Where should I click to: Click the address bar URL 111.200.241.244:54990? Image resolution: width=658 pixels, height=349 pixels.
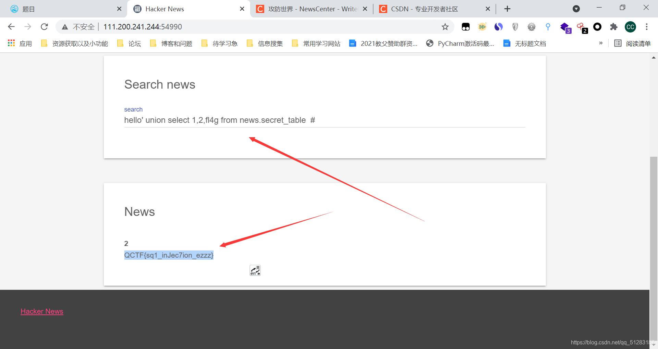coord(143,27)
